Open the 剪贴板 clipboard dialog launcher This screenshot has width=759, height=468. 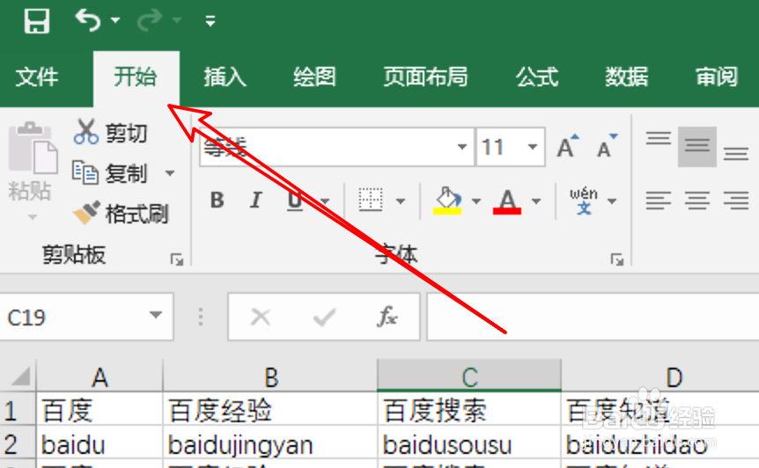click(177, 260)
